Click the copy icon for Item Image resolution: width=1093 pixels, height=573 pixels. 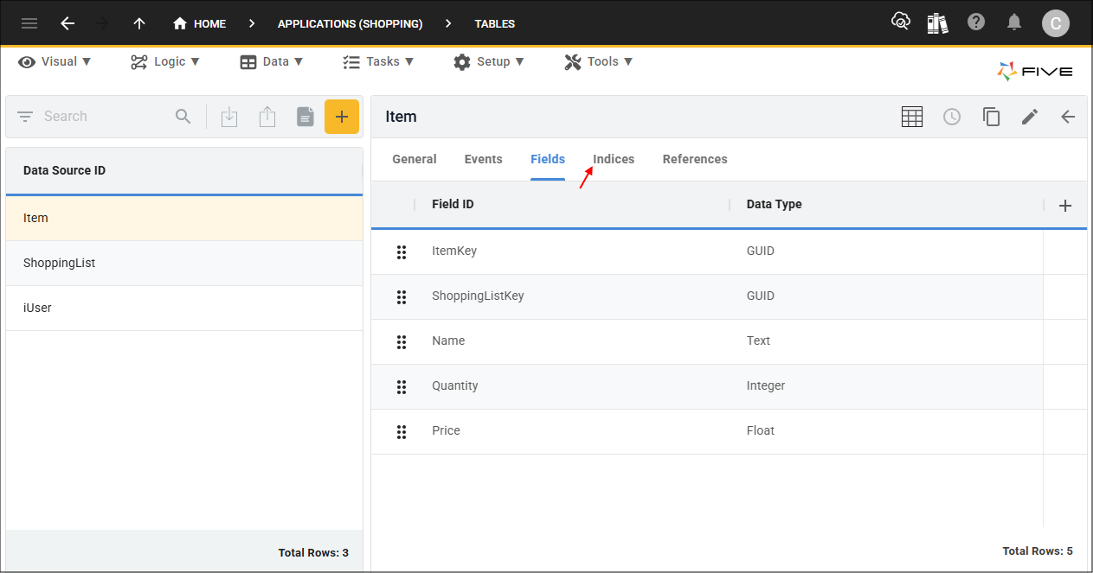(991, 117)
